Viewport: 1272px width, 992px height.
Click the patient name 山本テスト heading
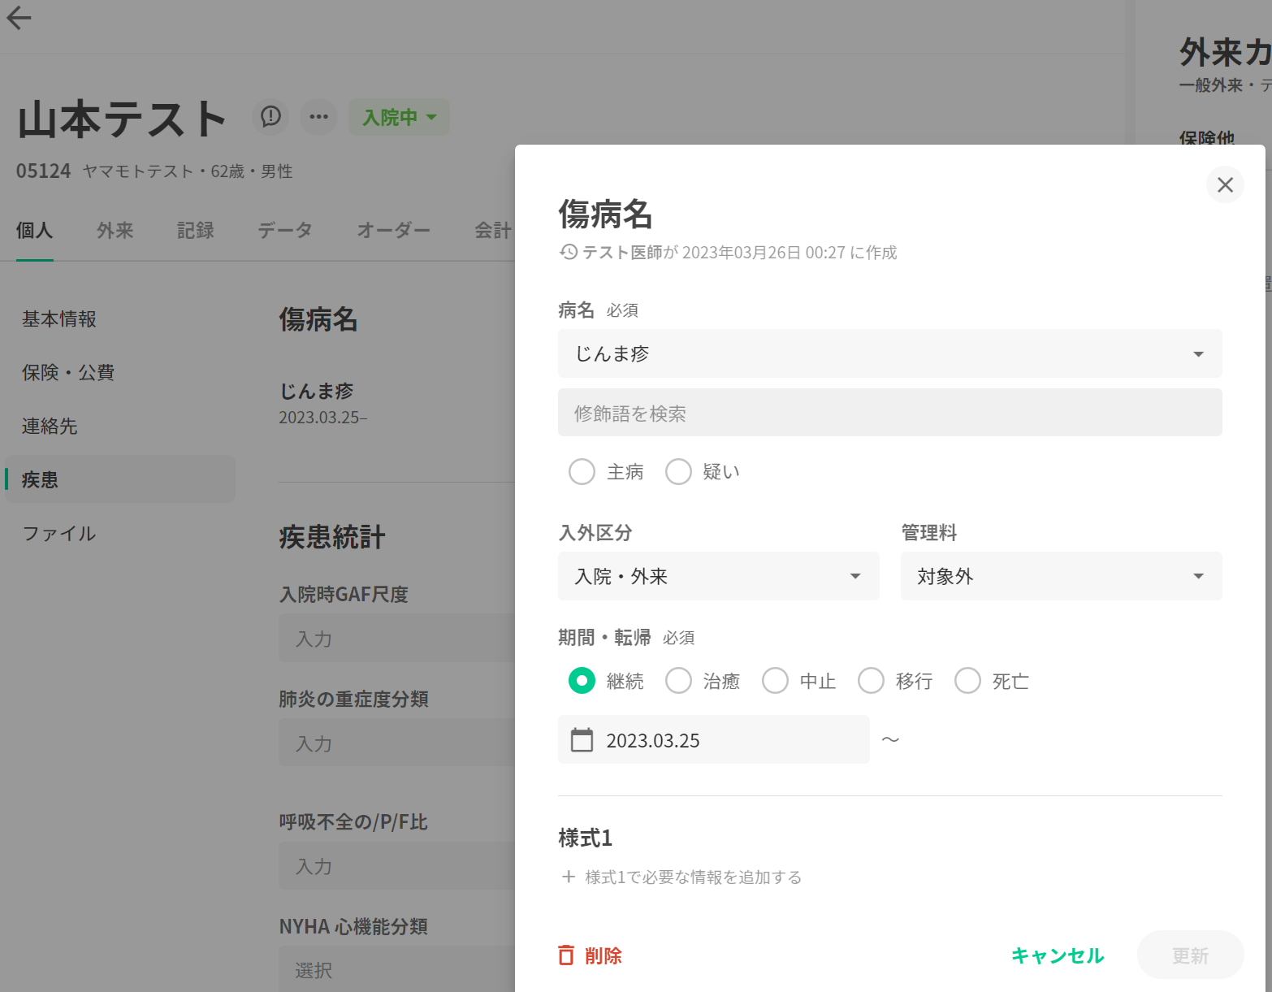tap(122, 119)
